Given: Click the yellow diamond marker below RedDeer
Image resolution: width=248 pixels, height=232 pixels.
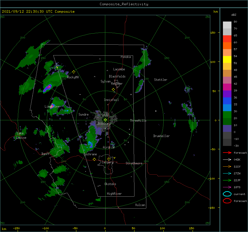Looking at the screenshot, I should [x=114, y=90].
